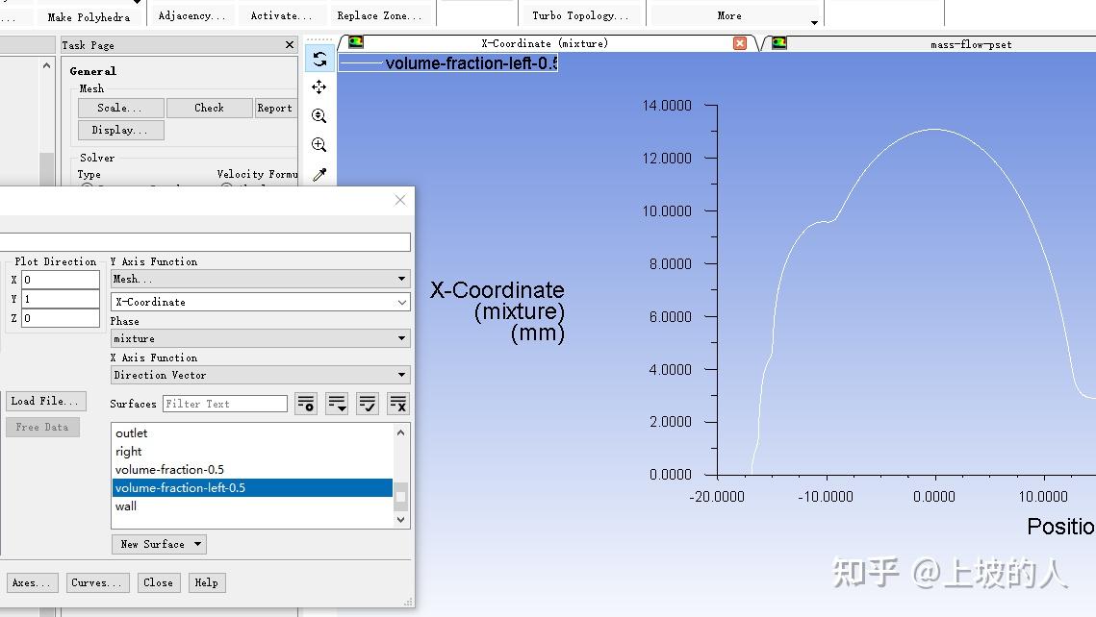
Task: Open the Y Axis Function Mesh dropdown
Action: click(260, 279)
